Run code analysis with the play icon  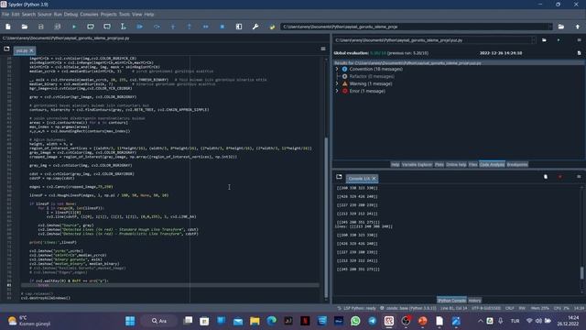tap(559, 39)
